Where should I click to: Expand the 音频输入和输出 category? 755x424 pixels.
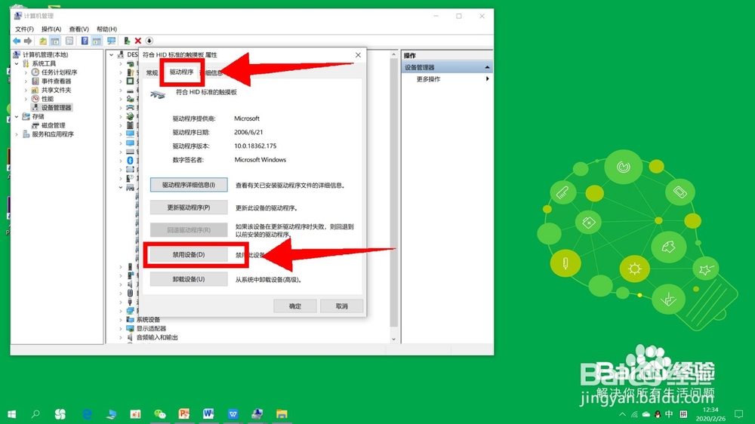121,337
